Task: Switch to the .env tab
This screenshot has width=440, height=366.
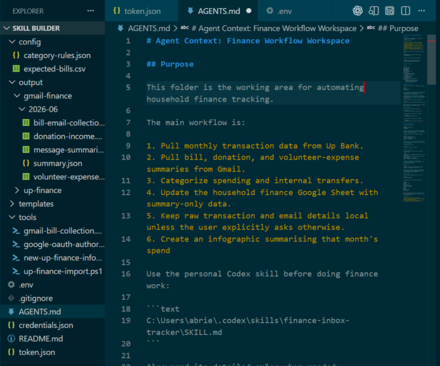Action: (x=294, y=11)
